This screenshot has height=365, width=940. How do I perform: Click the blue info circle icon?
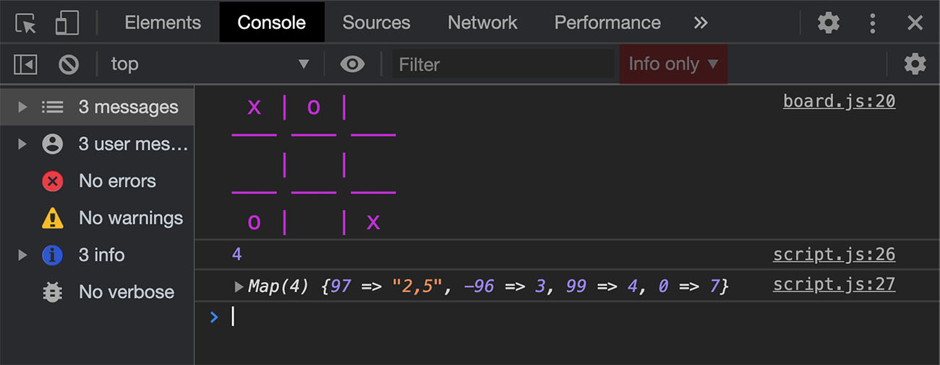(52, 255)
